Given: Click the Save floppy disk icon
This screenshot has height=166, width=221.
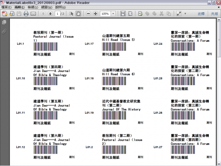Looking at the screenshot, I should pos(19,14).
